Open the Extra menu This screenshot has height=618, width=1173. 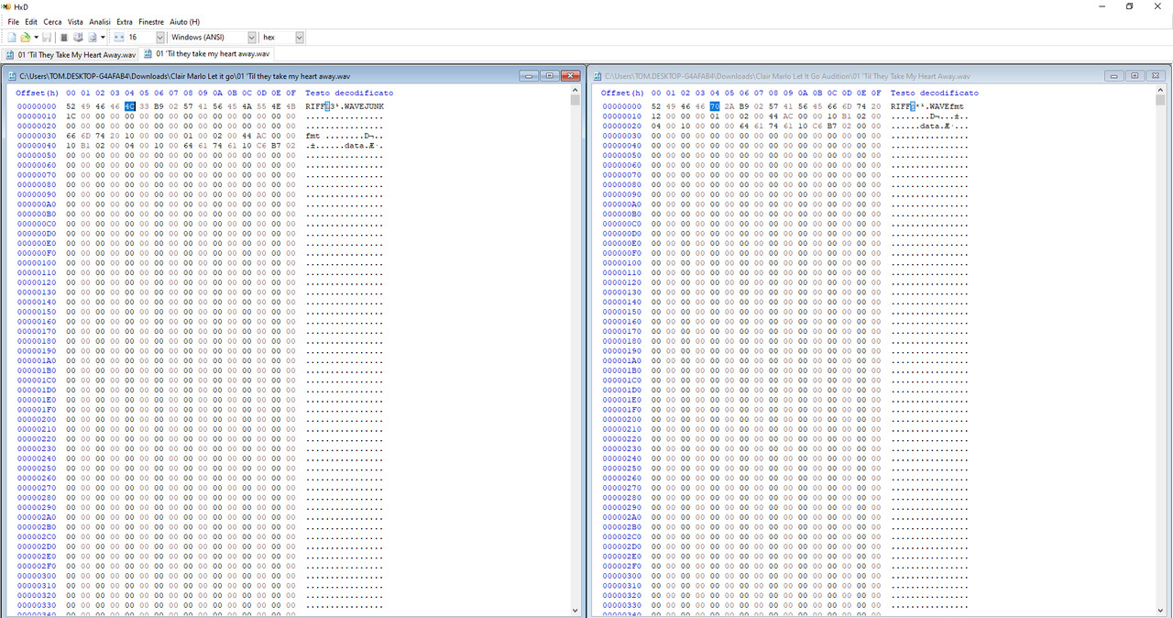tap(125, 21)
